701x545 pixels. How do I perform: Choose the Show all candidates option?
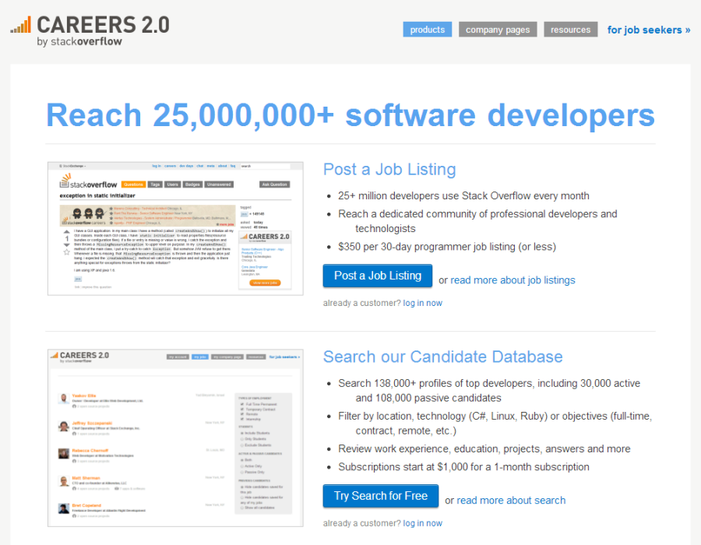coord(241,508)
